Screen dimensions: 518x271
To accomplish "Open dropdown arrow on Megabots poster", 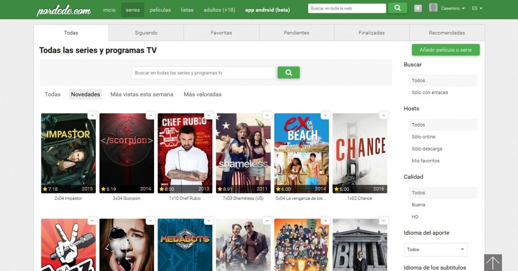I will [x=209, y=220].
